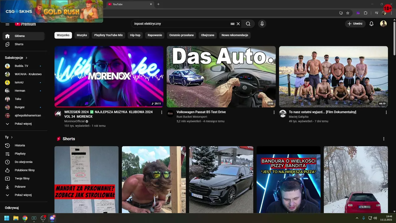396x223 pixels.
Task: Click the Utwórz create button
Action: coord(355,24)
